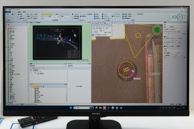Select the circle shape icon in floating panel
The height and width of the screenshot is (129, 194).
coord(96,32)
